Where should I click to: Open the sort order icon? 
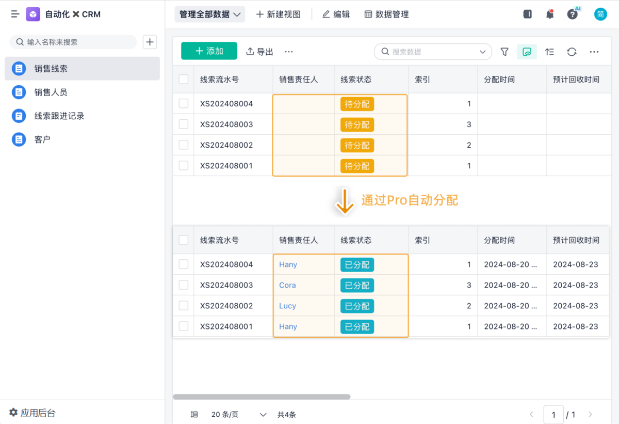[x=549, y=52]
